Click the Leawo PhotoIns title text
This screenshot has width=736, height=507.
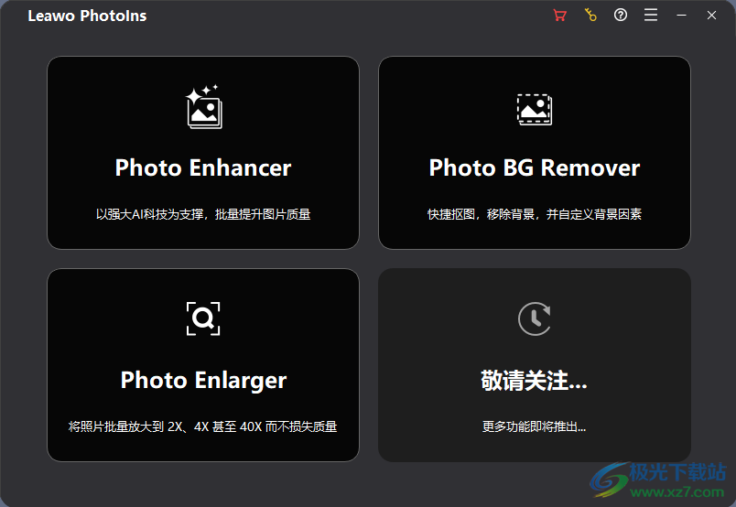[x=87, y=16]
